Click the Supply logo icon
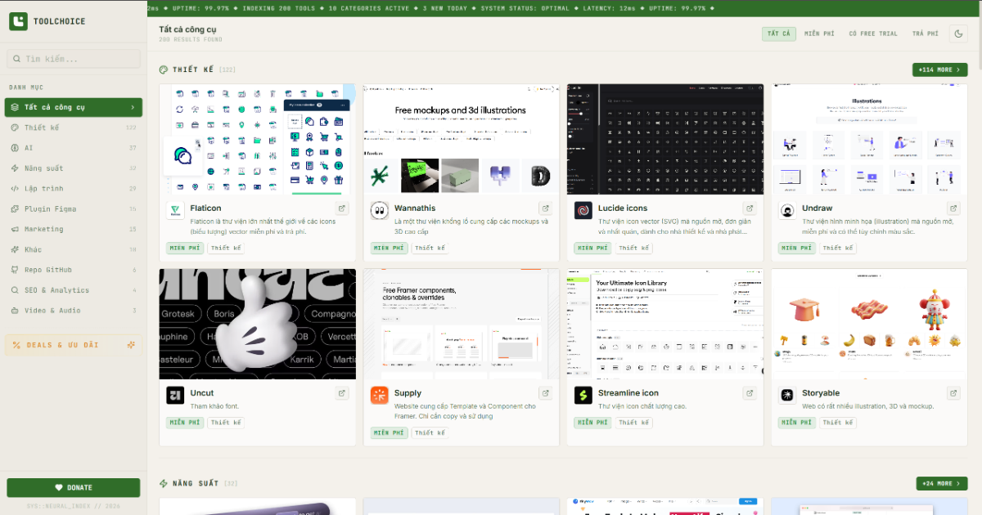 (x=379, y=396)
